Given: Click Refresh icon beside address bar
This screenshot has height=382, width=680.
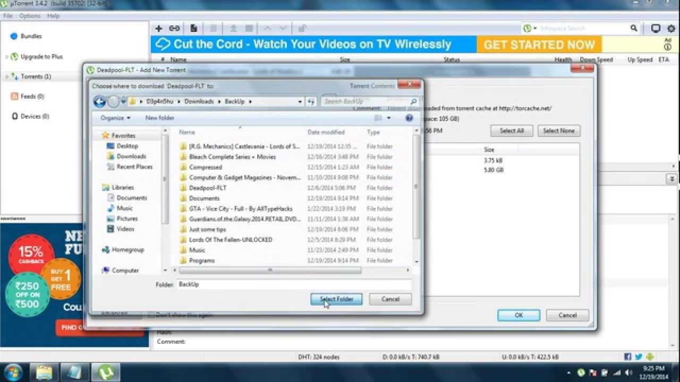Looking at the screenshot, I should point(311,101).
